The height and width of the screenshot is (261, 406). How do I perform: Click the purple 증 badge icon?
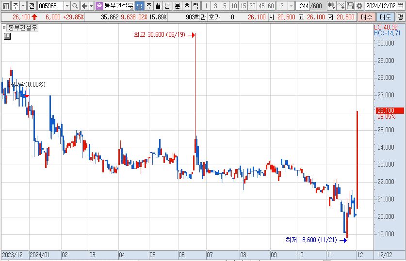click(x=99, y=6)
